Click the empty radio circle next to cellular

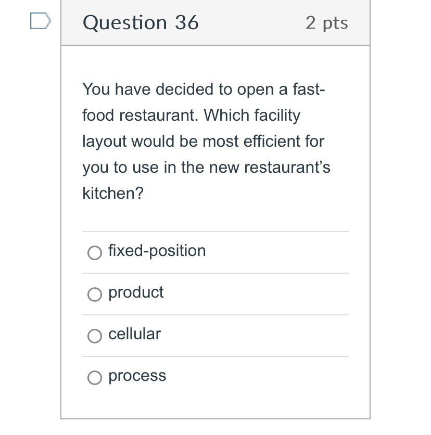95,336
